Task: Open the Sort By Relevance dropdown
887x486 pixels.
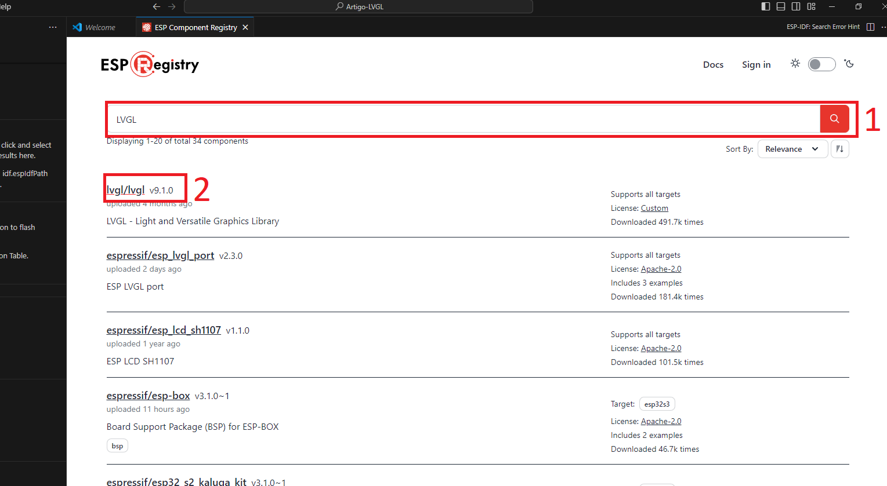Action: [792, 149]
